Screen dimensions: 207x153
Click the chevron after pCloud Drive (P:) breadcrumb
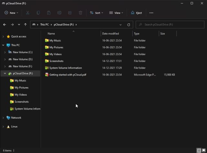76,25
